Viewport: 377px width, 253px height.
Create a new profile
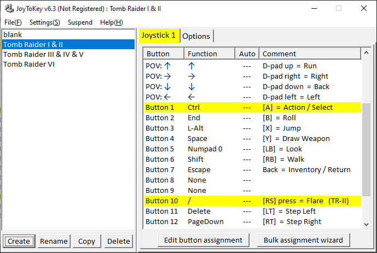(19, 241)
